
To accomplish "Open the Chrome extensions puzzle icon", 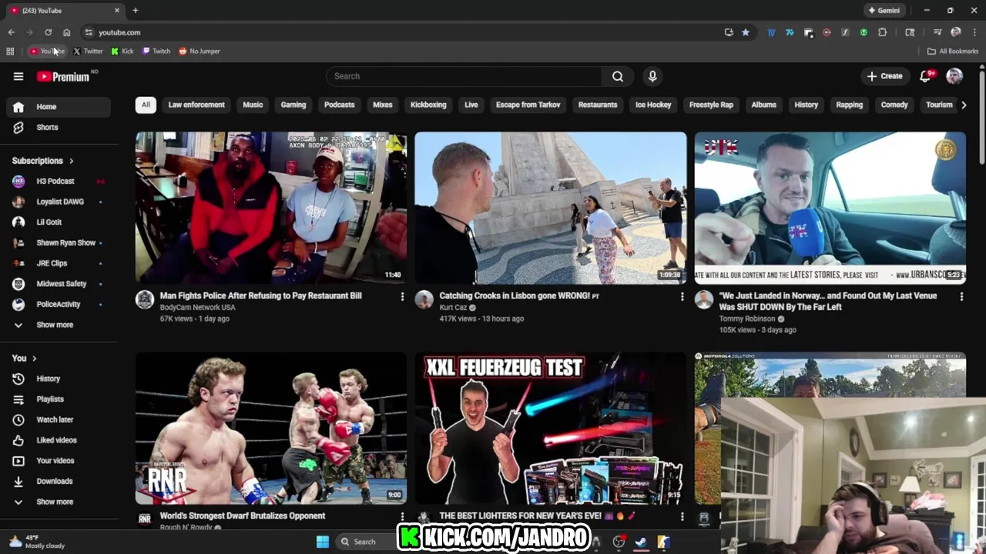I will click(882, 32).
